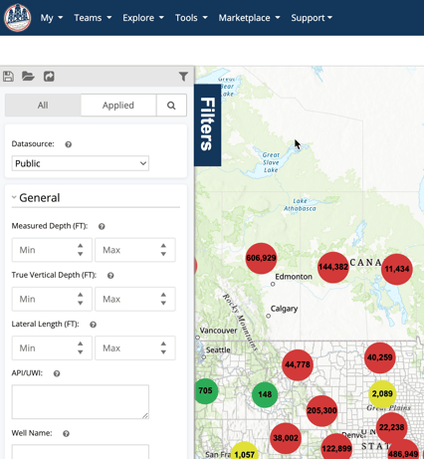424x459 pixels.
Task: Open the saved filters folder icon
Action: click(28, 77)
